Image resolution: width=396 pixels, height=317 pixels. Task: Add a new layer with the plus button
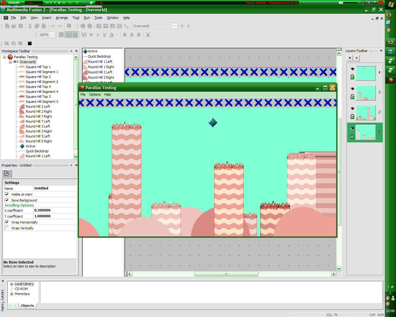click(350, 58)
